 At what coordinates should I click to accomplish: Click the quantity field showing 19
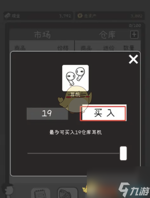(x=47, y=113)
